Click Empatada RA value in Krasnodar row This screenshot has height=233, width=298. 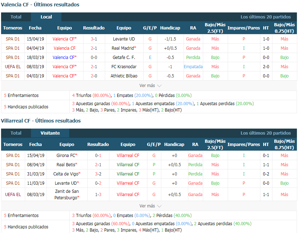pyautogui.click(x=193, y=67)
